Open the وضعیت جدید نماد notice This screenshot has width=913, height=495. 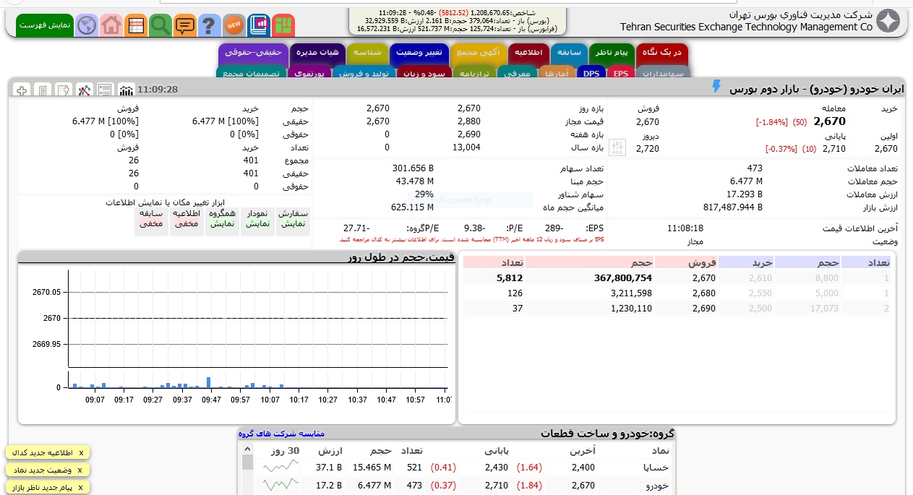pos(43,470)
